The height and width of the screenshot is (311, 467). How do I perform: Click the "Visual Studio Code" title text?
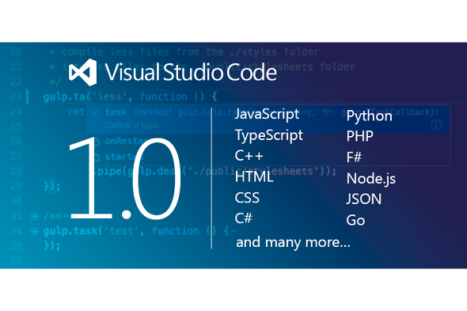tap(191, 72)
